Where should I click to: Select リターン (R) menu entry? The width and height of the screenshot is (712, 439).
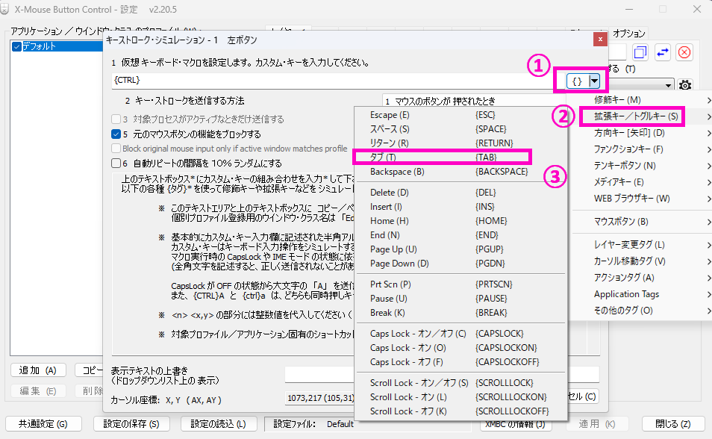(460, 143)
